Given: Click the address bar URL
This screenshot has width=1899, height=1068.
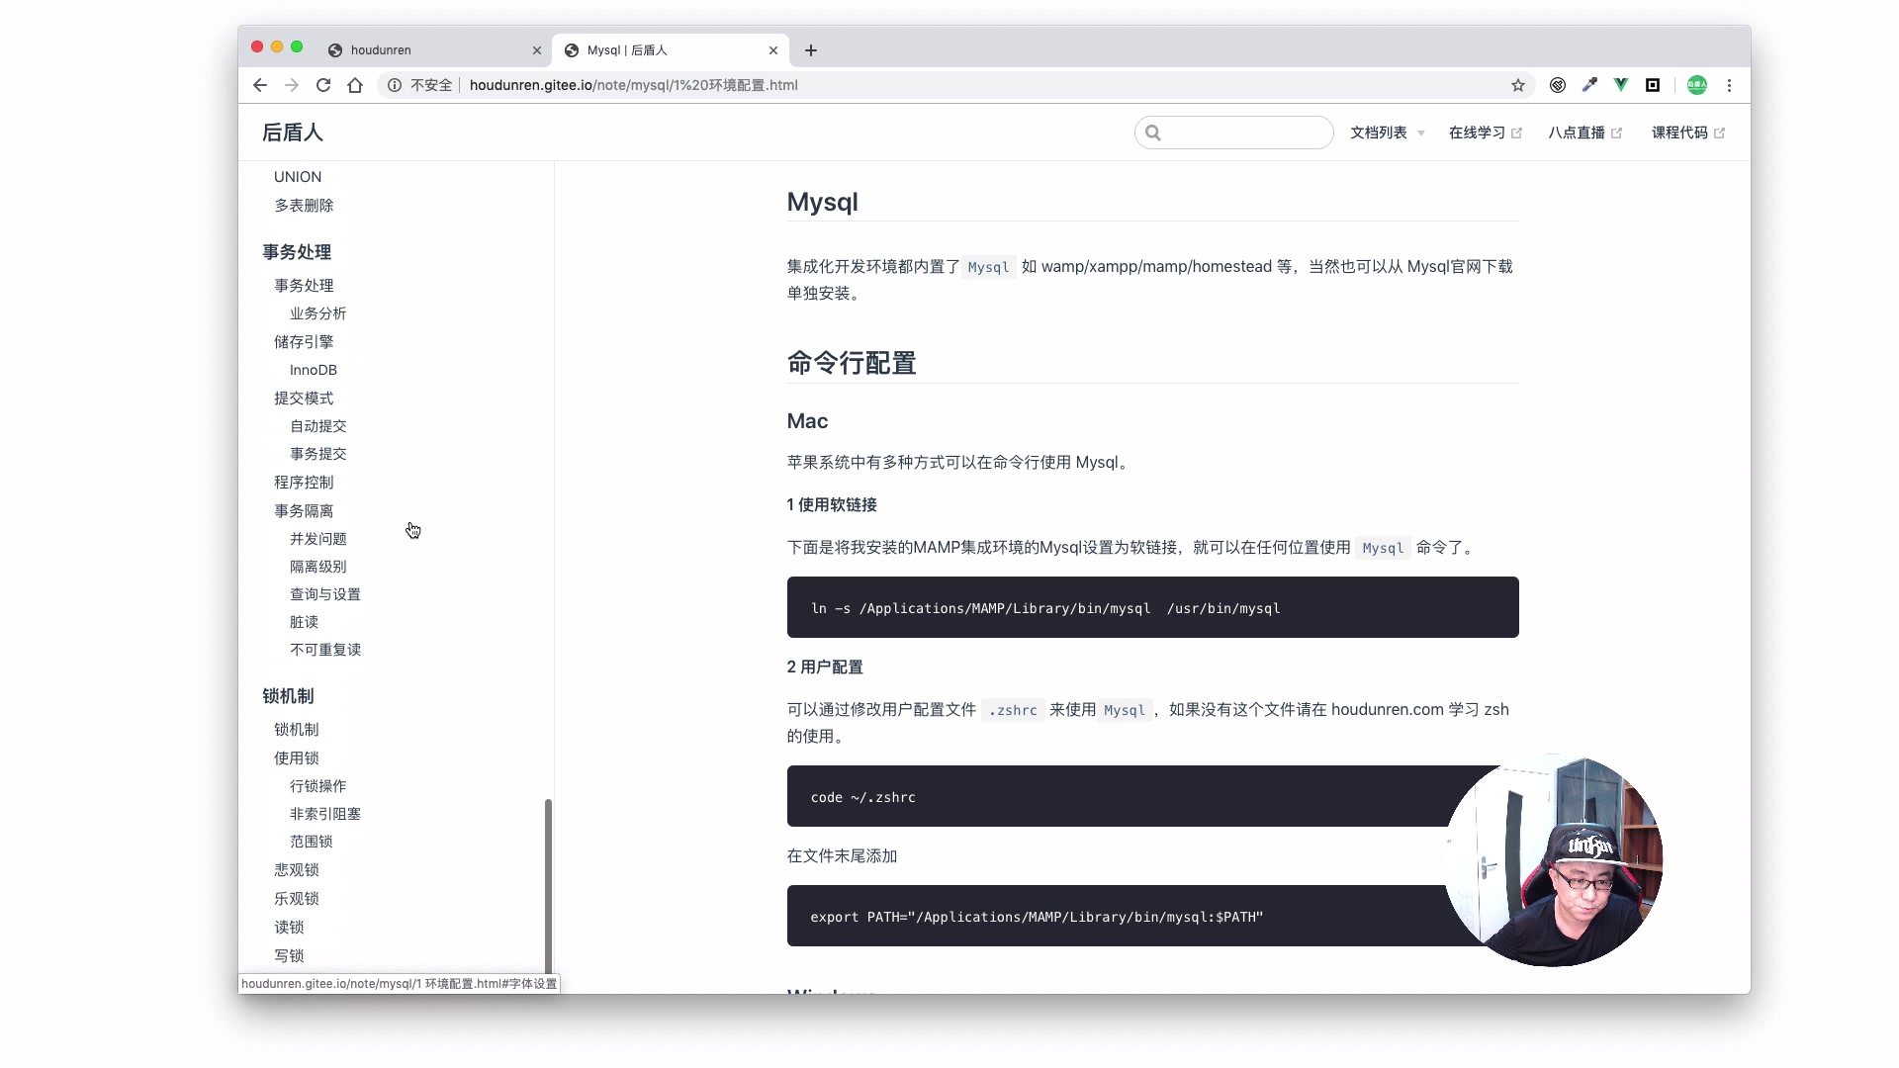Looking at the screenshot, I should coord(634,85).
